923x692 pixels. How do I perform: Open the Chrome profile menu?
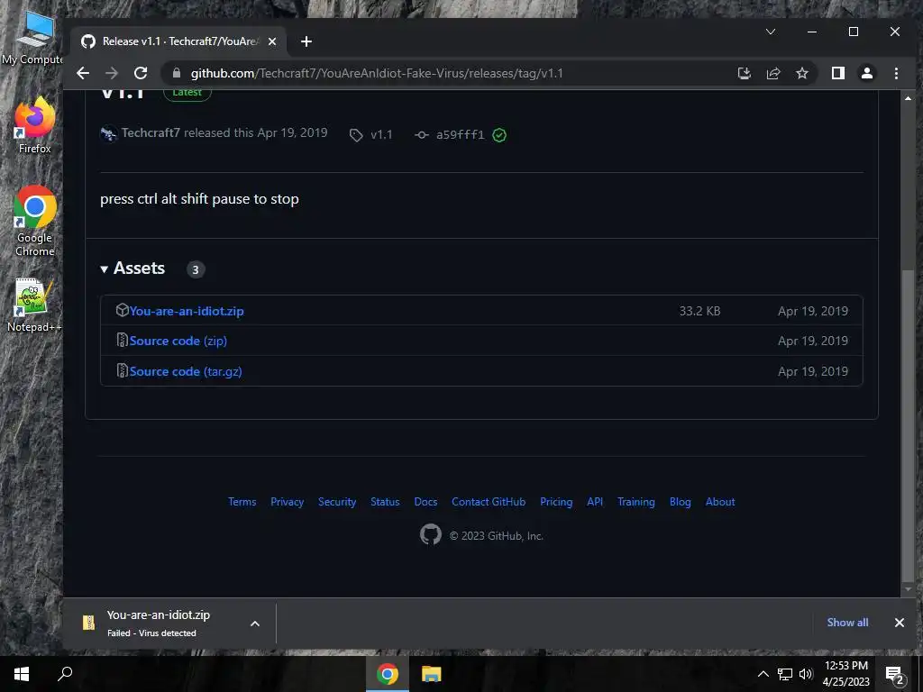pos(867,73)
